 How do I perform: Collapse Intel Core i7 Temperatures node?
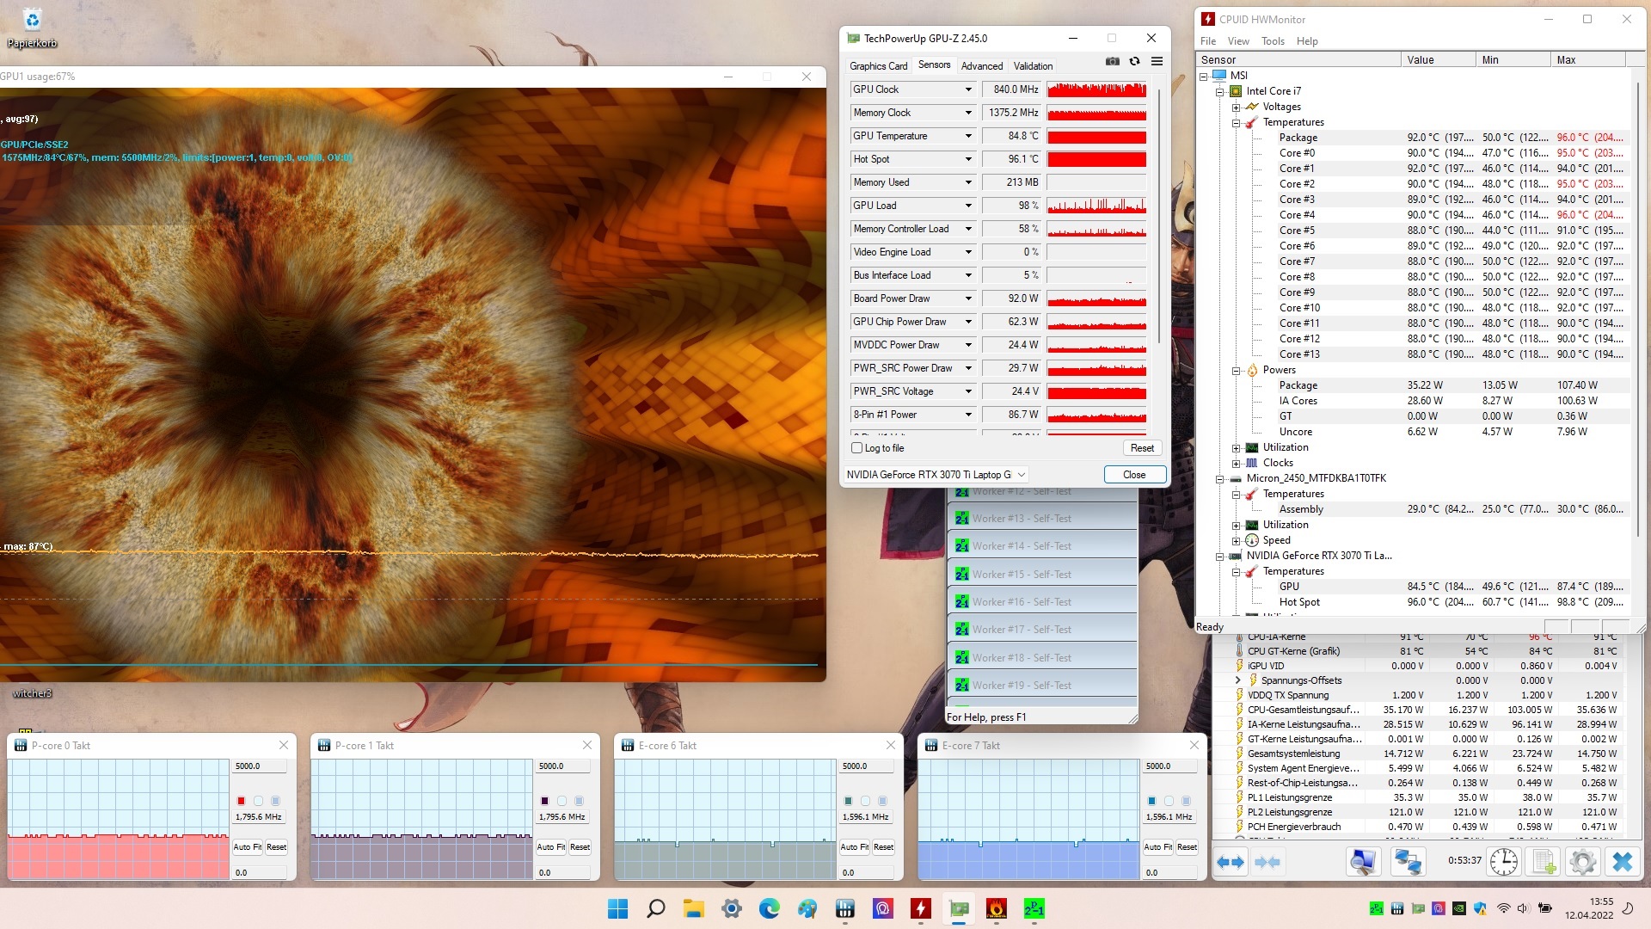(1236, 123)
